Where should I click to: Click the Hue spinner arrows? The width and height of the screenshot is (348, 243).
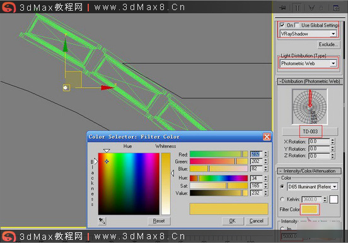pos(266,178)
